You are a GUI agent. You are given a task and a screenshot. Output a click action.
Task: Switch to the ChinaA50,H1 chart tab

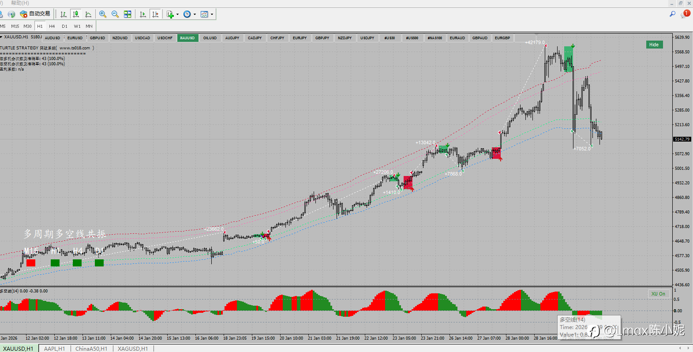pos(91,348)
